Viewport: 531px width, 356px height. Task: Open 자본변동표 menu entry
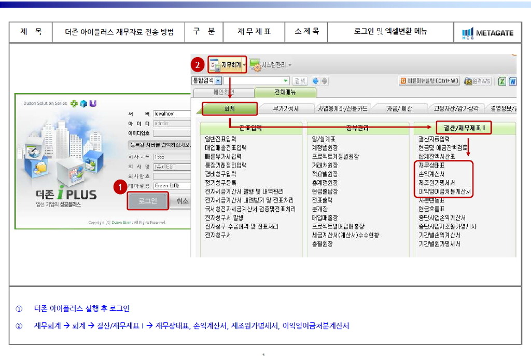click(x=431, y=200)
